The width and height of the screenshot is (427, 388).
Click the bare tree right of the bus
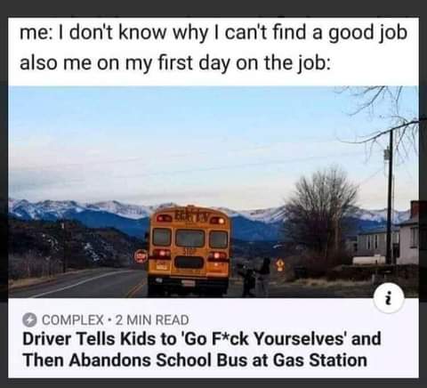[x=322, y=215]
